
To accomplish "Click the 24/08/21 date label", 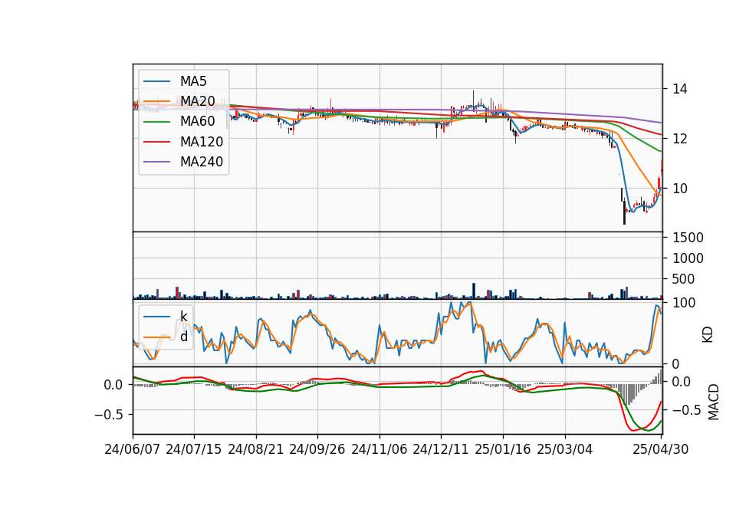I will pos(256,449).
